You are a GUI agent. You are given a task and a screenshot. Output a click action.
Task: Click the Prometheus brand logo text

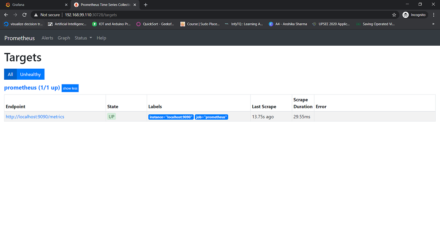19,38
